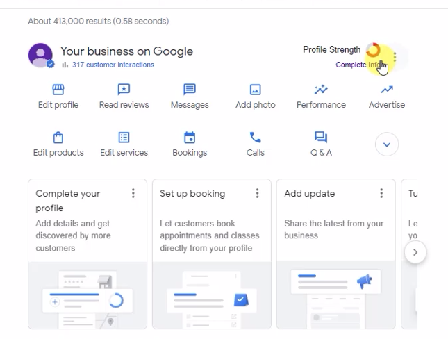Image resolution: width=448 pixels, height=339 pixels.
Task: Click the bar chart icon beside customer interactions
Action: [x=65, y=65]
